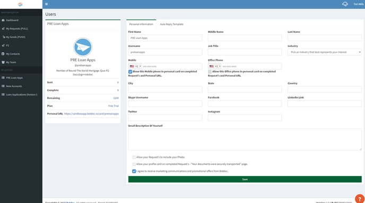Uncheck agree to receive marketing communications
This screenshot has height=203, width=365.
pyautogui.click(x=134, y=171)
